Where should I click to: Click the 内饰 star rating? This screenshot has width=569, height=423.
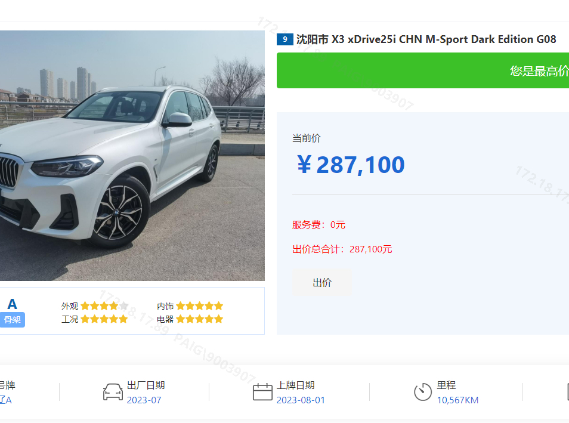200,305
